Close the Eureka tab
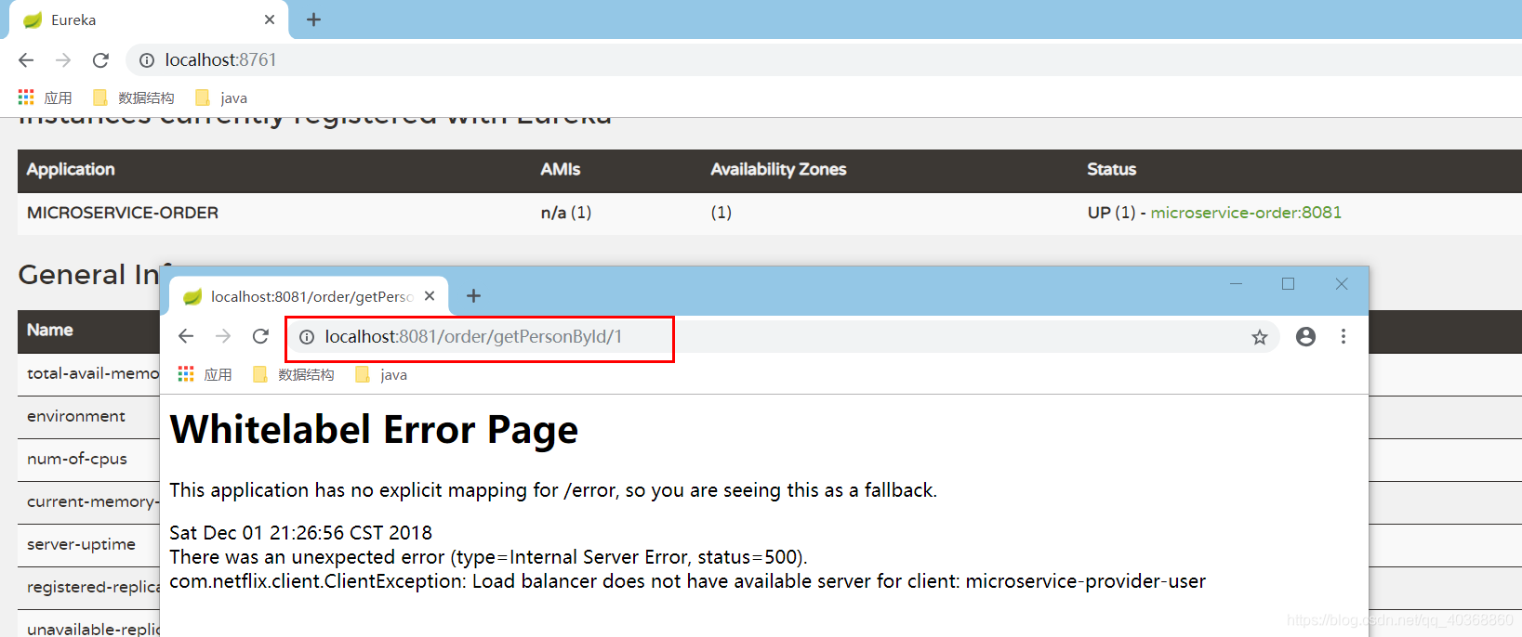1522x637 pixels. click(x=270, y=19)
